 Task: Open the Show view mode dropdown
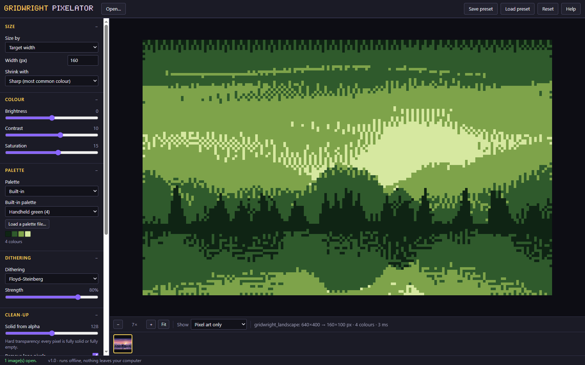click(x=219, y=324)
